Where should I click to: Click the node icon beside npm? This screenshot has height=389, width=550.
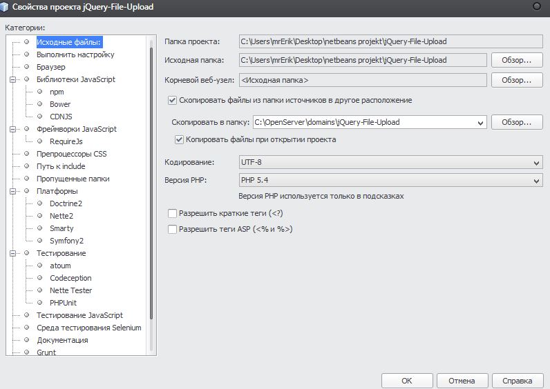pos(40,92)
